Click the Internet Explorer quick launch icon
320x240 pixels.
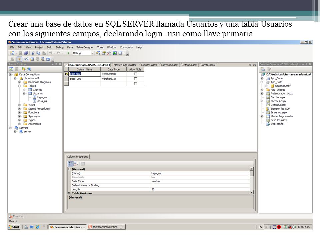click(37, 227)
